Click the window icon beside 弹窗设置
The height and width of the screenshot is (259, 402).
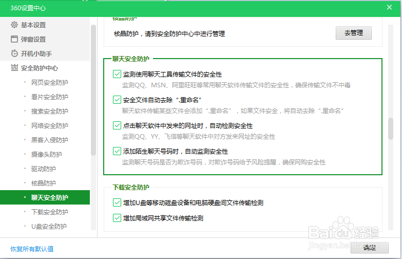14,39
